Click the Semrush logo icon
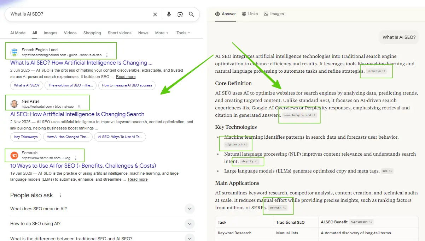 coord(14,155)
